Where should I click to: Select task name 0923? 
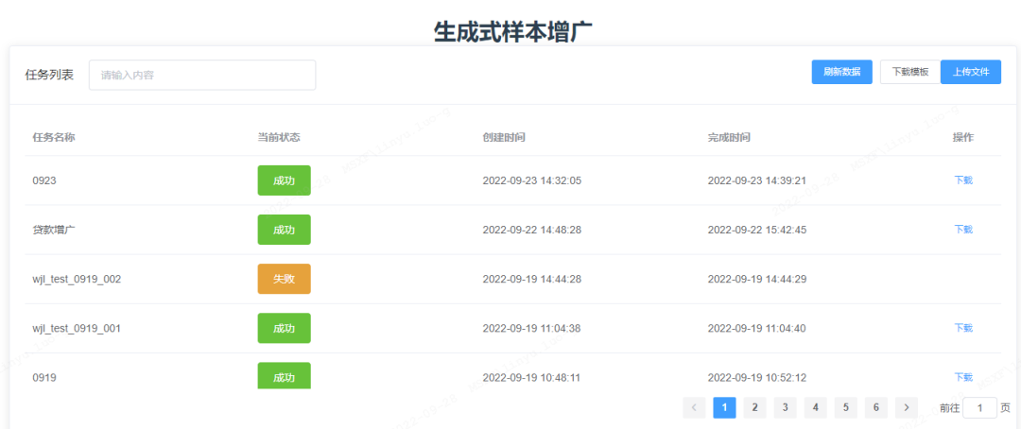[44, 180]
